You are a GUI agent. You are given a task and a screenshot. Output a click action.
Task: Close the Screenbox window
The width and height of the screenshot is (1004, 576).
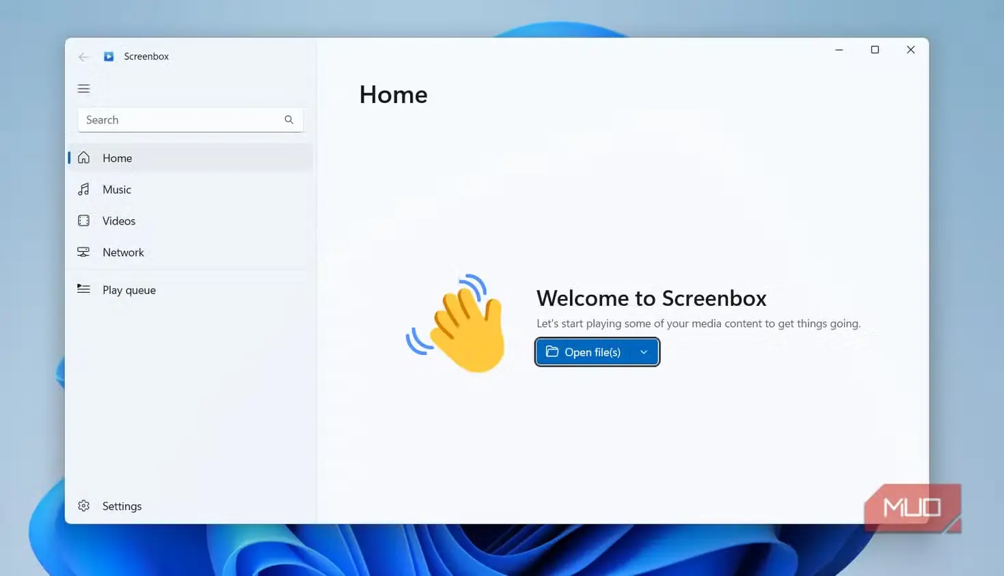[910, 50]
